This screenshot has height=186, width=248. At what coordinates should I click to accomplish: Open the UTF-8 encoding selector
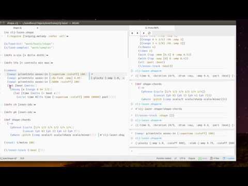[182, 158]
